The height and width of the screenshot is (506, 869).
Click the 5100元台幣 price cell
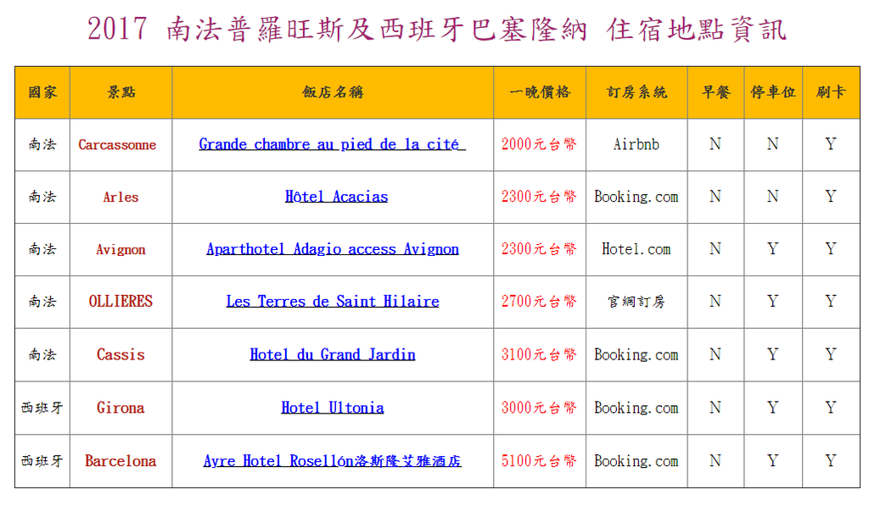[540, 461]
